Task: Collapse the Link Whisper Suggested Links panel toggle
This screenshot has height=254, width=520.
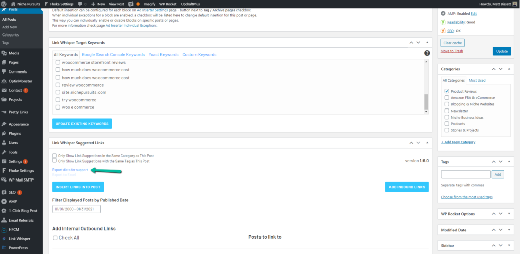Action: (x=427, y=143)
